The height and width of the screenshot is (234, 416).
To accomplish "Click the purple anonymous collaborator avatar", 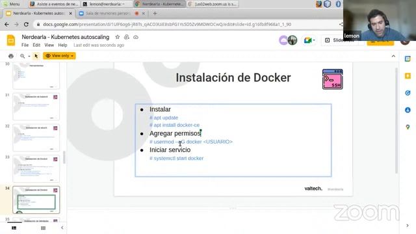I will pyautogui.click(x=283, y=40).
